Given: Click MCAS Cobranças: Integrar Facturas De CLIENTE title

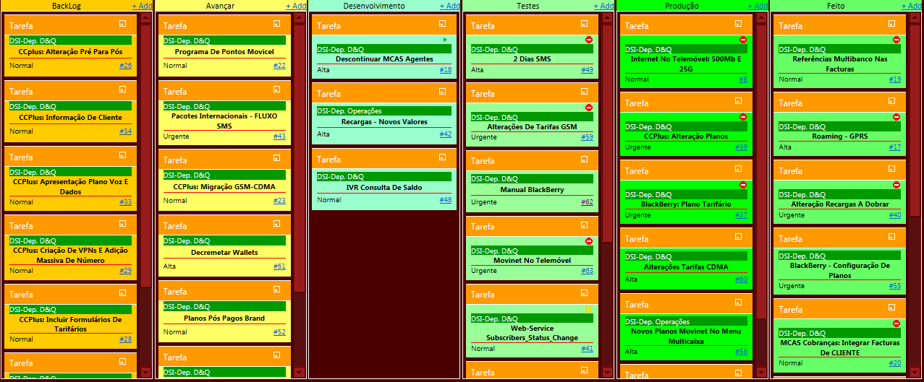Looking at the screenshot, I should tap(839, 348).
